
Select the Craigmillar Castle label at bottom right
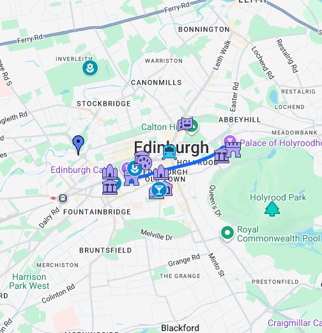[295, 323]
